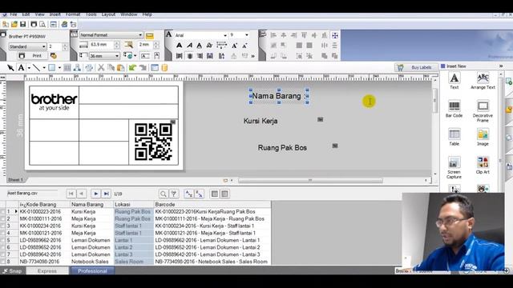The image size is (513, 288).
Task: Click the Paste clipboard icon
Action: [121, 68]
